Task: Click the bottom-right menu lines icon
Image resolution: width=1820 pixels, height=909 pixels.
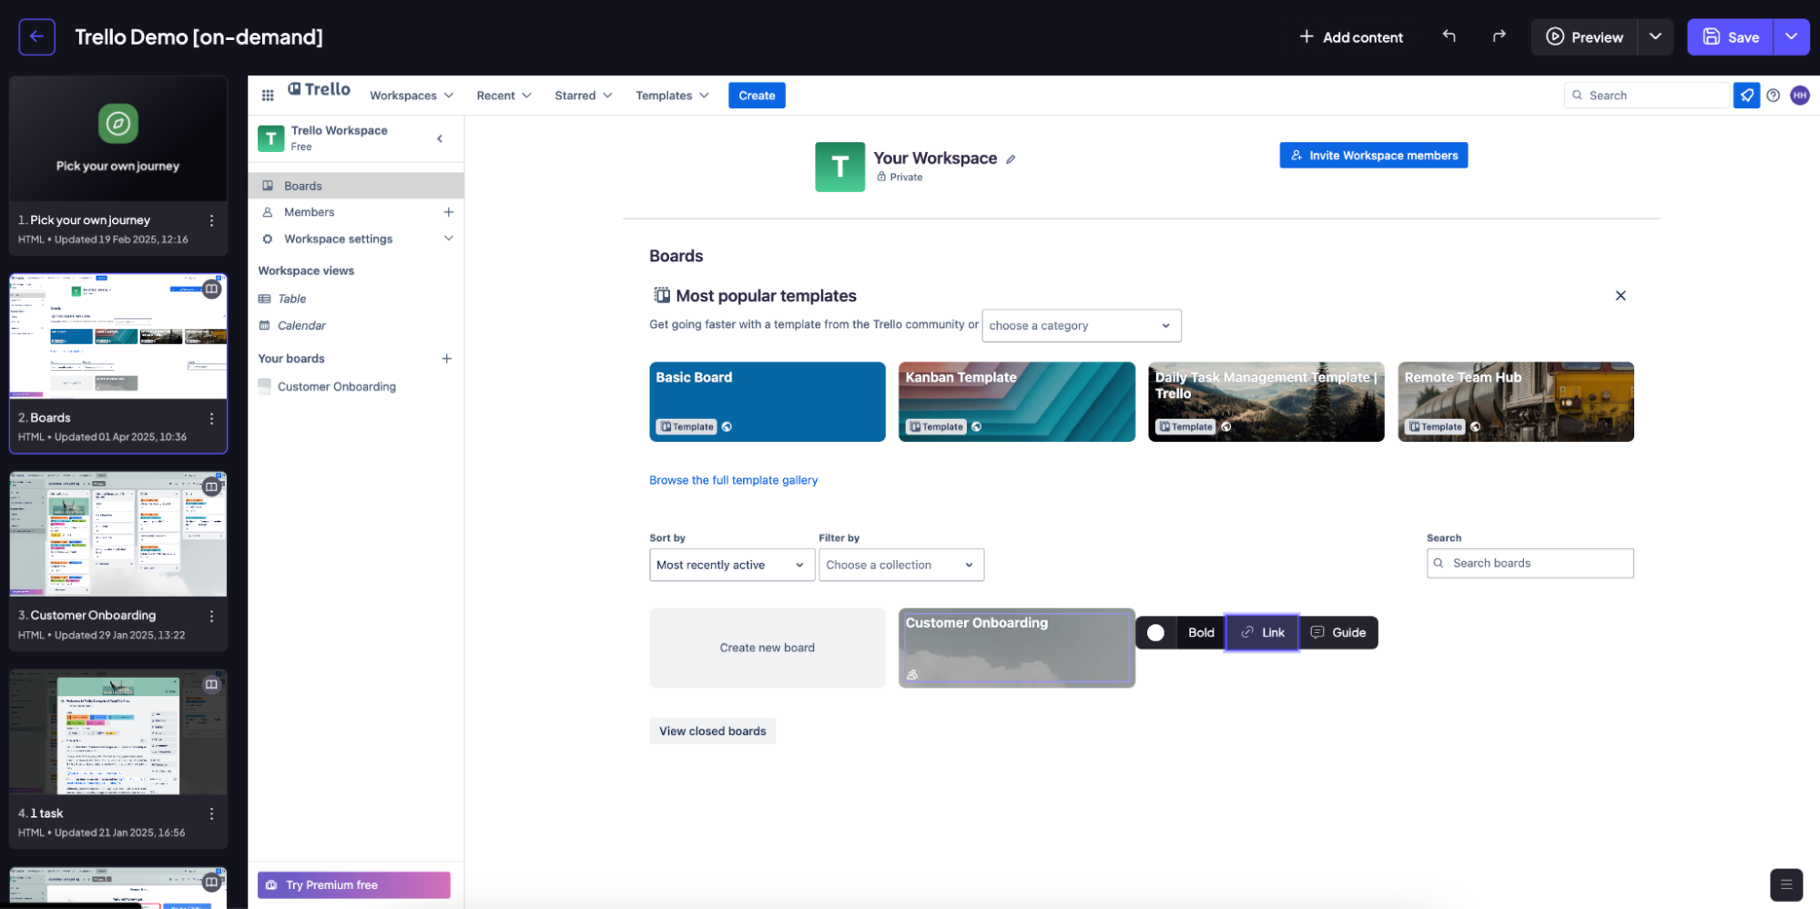Action: tap(1786, 883)
